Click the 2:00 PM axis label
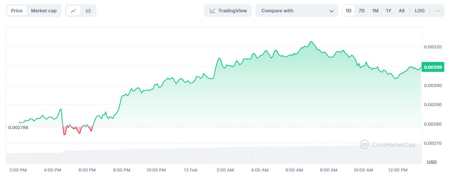 pos(18,170)
